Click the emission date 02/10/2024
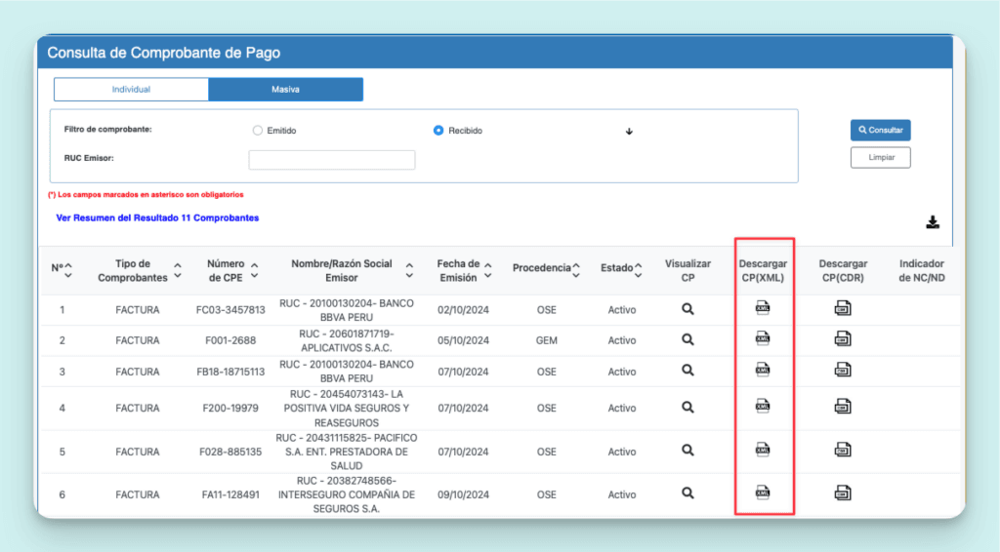Image resolution: width=1000 pixels, height=552 pixels. (x=463, y=310)
